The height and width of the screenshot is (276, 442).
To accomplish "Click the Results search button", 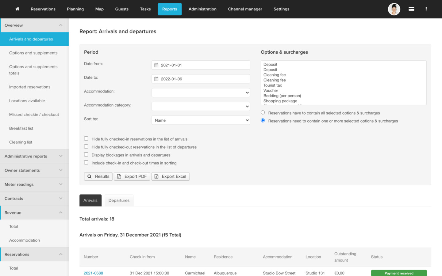I will (98, 176).
